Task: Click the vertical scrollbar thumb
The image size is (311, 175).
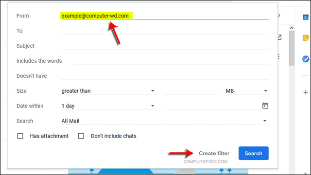Action: tap(292, 48)
